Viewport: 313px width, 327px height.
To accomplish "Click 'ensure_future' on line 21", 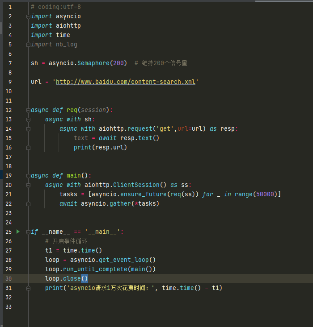I will coord(144,194).
